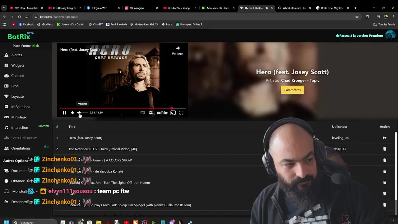Image resolution: width=398 pixels, height=224 pixels.
Task: Seek on the red video progress bar
Action: tap(123, 108)
